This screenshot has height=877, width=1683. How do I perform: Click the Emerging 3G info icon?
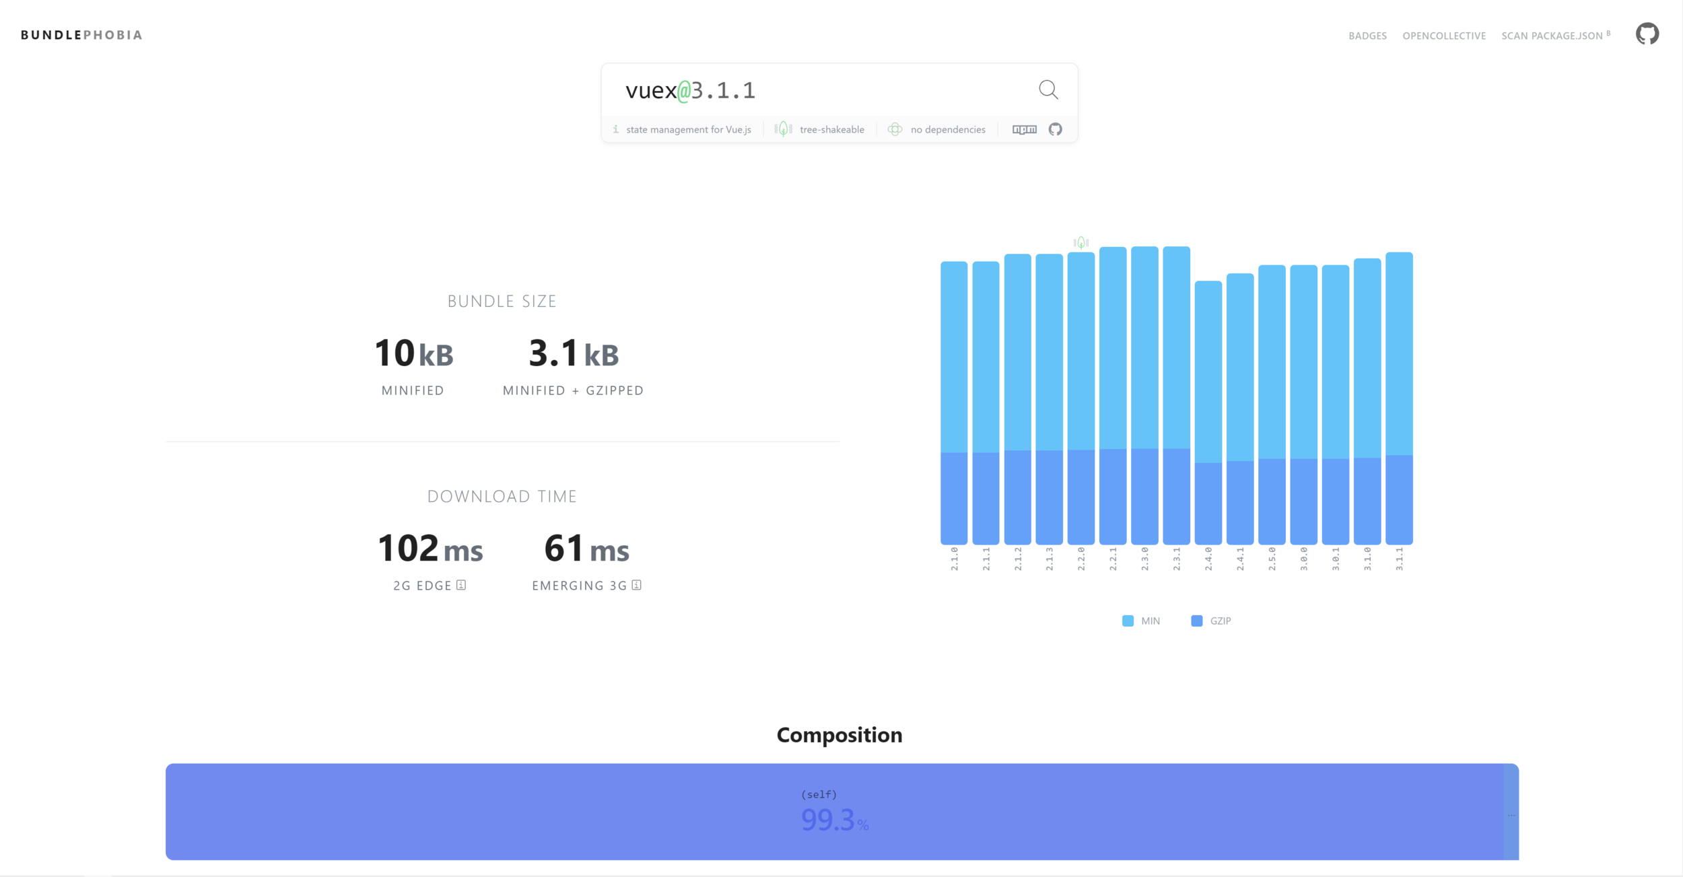(636, 585)
